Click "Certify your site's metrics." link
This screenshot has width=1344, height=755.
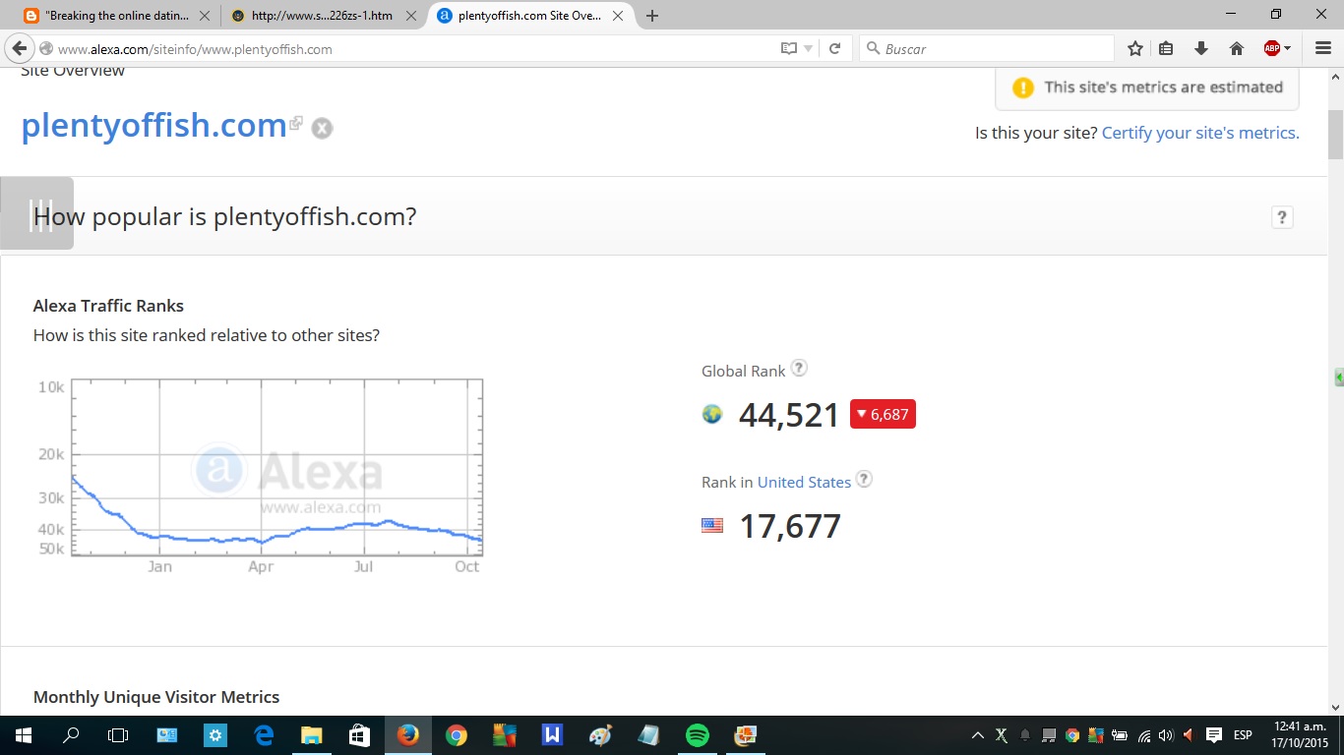(1200, 133)
